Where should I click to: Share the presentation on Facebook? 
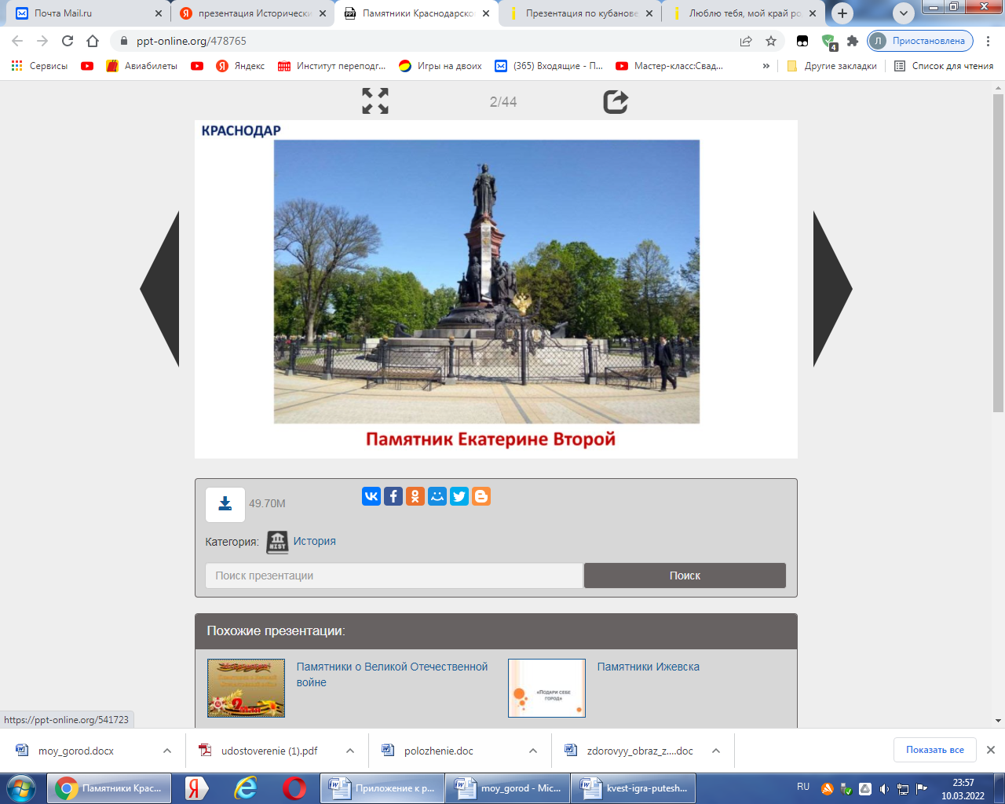[393, 496]
